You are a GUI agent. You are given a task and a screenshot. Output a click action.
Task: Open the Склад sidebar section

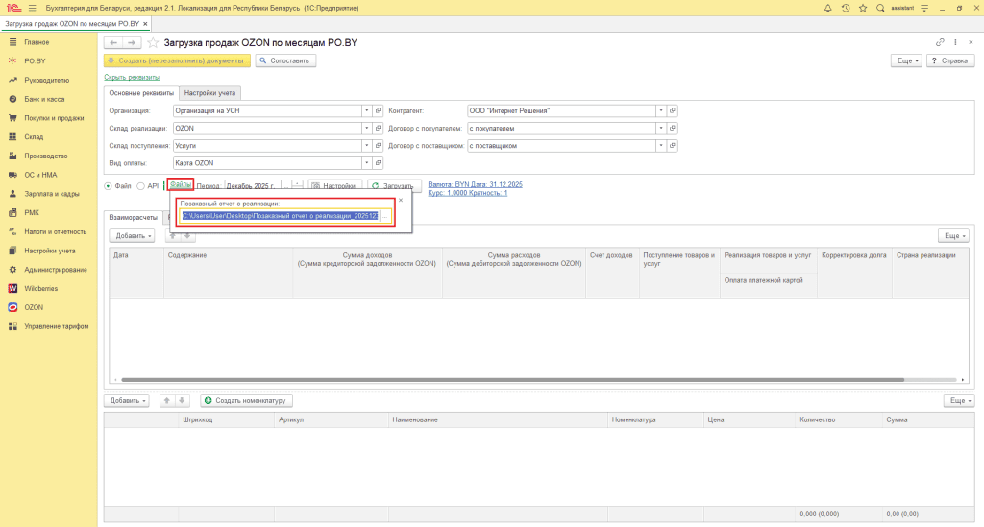click(34, 136)
